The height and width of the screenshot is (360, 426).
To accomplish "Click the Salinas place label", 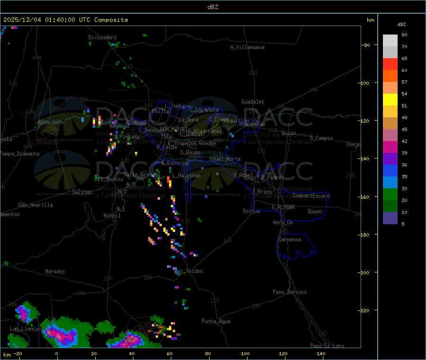I will point(82,192).
